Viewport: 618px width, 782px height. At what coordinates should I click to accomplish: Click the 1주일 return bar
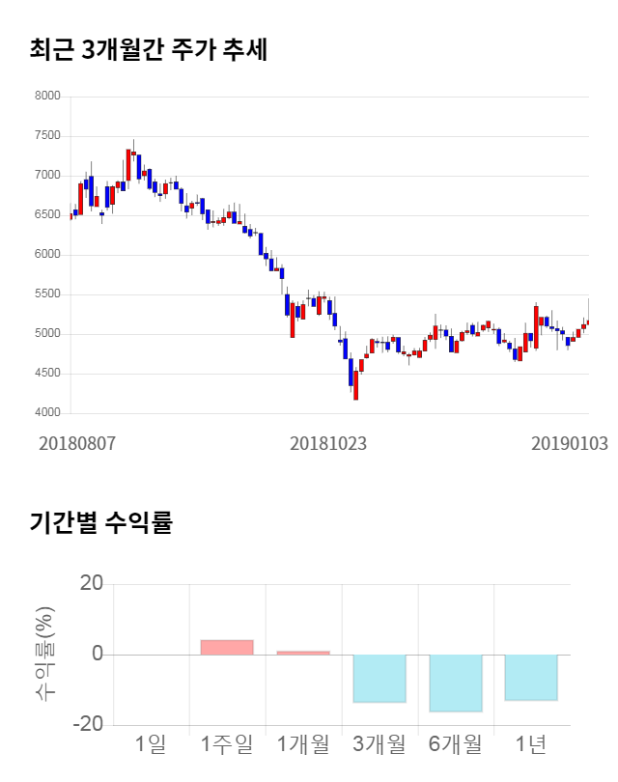tap(227, 647)
